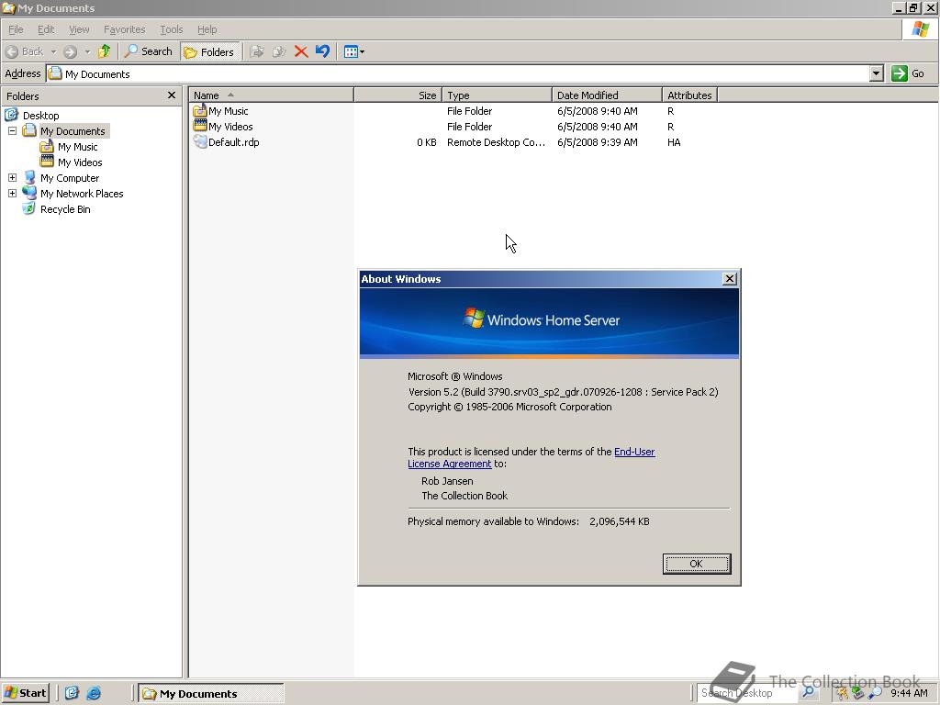940x705 pixels.
Task: Click the Copy To toolbar icon
Action: pyautogui.click(x=279, y=51)
